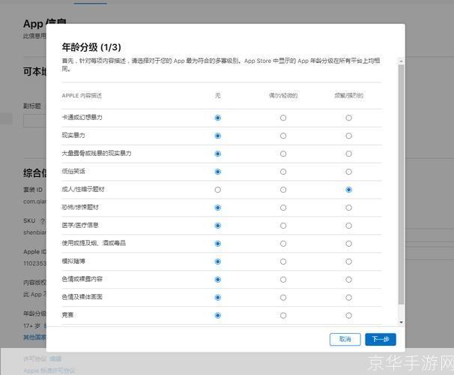Set 成人/性暗示题材 to 无
Image resolution: width=454 pixels, height=375 pixels.
218,190
